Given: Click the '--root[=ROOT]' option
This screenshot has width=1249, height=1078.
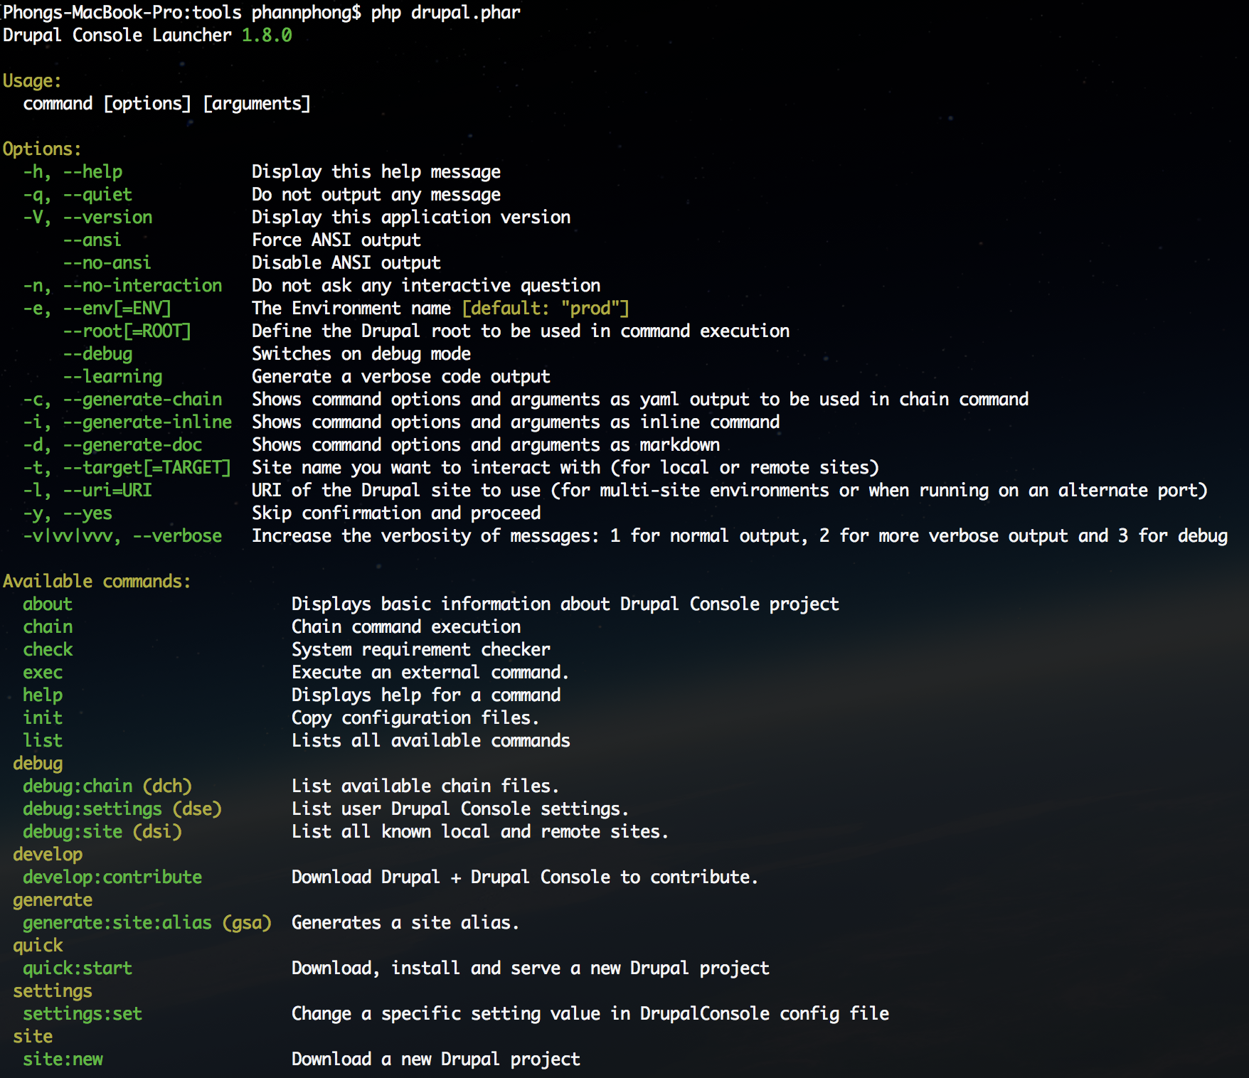Looking at the screenshot, I should tap(127, 331).
